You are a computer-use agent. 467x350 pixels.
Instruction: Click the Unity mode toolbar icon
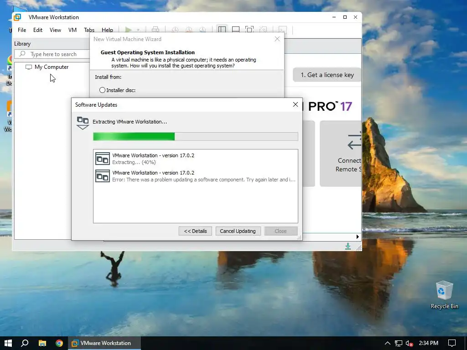point(263,30)
